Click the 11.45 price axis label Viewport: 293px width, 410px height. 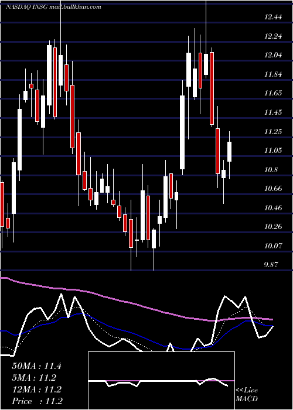click(273, 112)
